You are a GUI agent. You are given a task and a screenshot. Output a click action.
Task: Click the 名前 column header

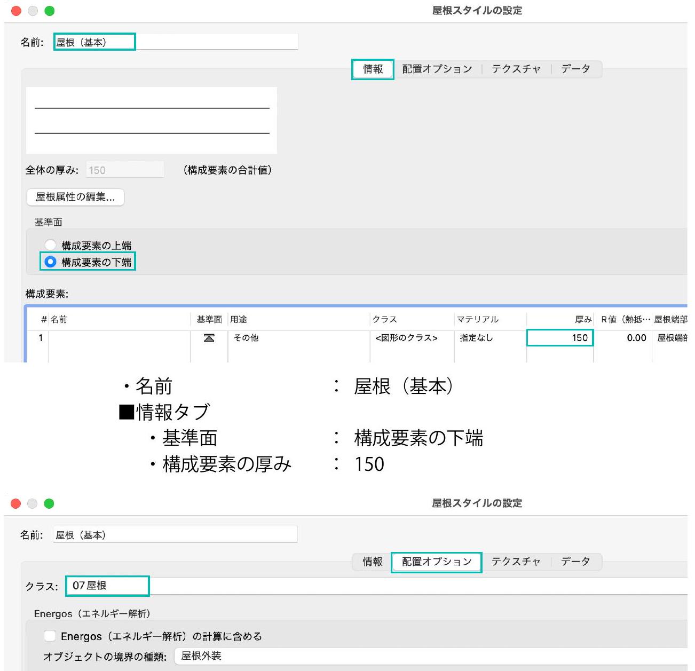(x=120, y=319)
